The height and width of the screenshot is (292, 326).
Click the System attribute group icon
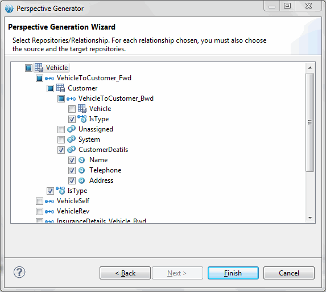pos(71,139)
